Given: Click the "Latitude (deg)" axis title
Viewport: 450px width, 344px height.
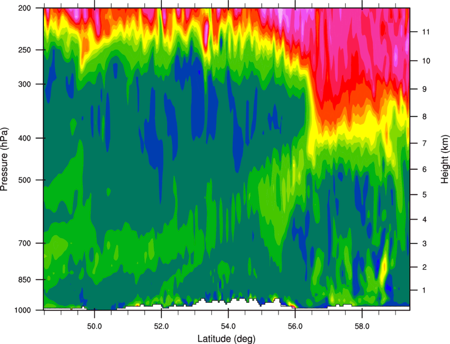Looking at the screenshot, I should 227,339.
